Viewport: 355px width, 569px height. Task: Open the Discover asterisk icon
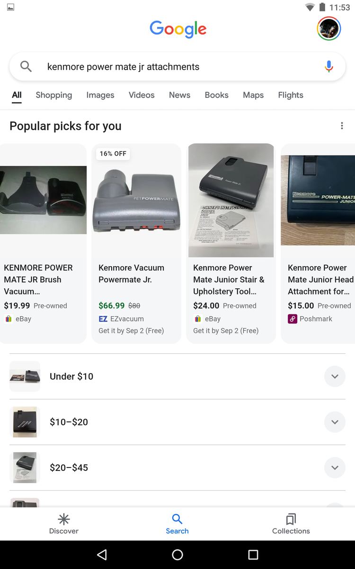tap(64, 519)
